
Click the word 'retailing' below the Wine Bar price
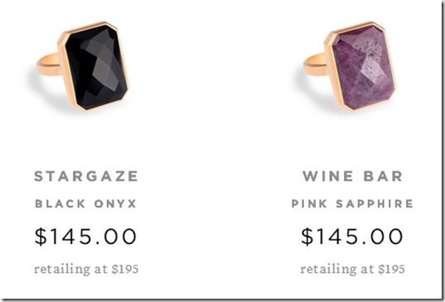click(328, 269)
